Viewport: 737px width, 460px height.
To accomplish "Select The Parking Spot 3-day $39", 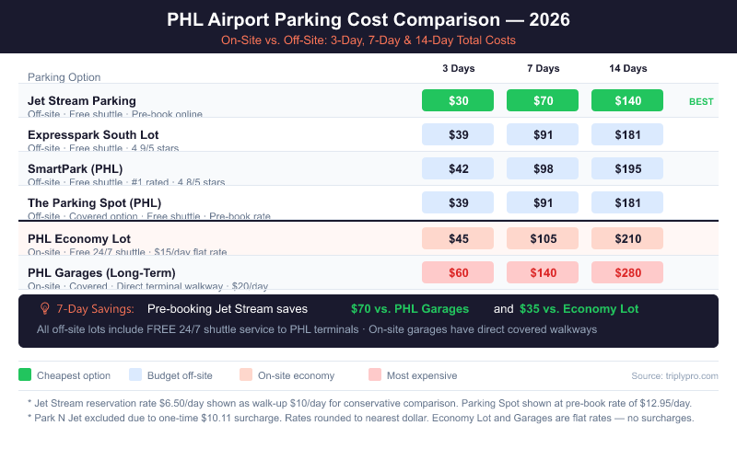I will [x=458, y=203].
